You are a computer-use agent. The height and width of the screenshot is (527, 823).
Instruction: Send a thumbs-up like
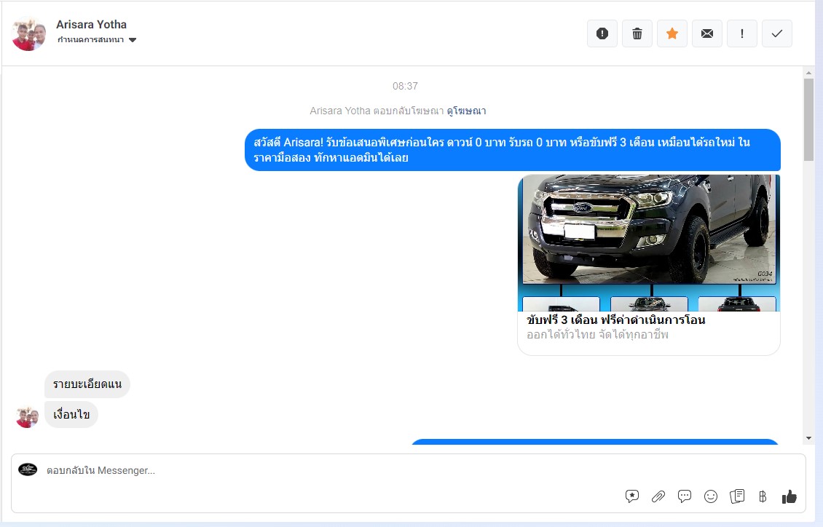pos(789,496)
